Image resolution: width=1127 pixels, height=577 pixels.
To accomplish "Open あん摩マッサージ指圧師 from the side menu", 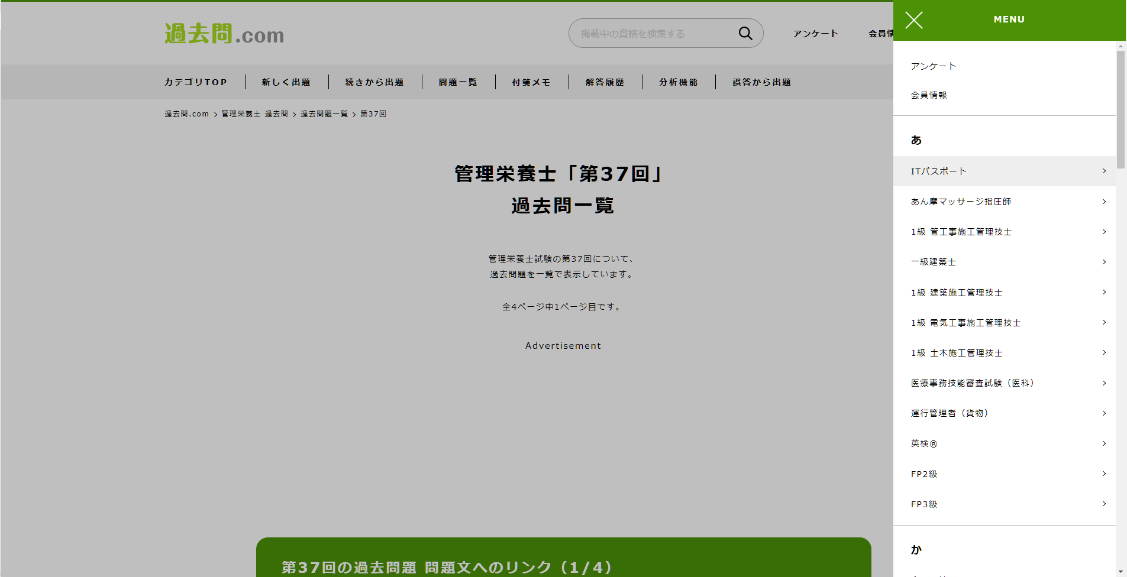I will (961, 202).
